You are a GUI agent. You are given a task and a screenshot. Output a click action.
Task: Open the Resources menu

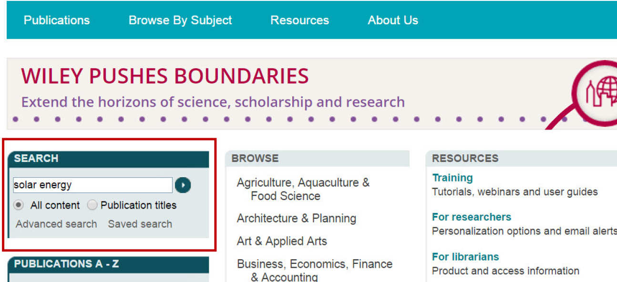299,20
